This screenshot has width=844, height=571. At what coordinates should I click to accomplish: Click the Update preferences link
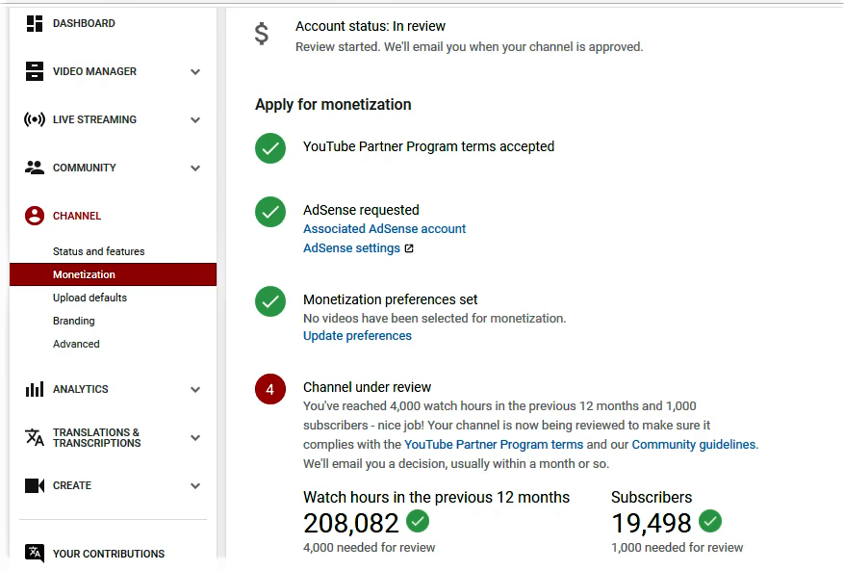(357, 336)
